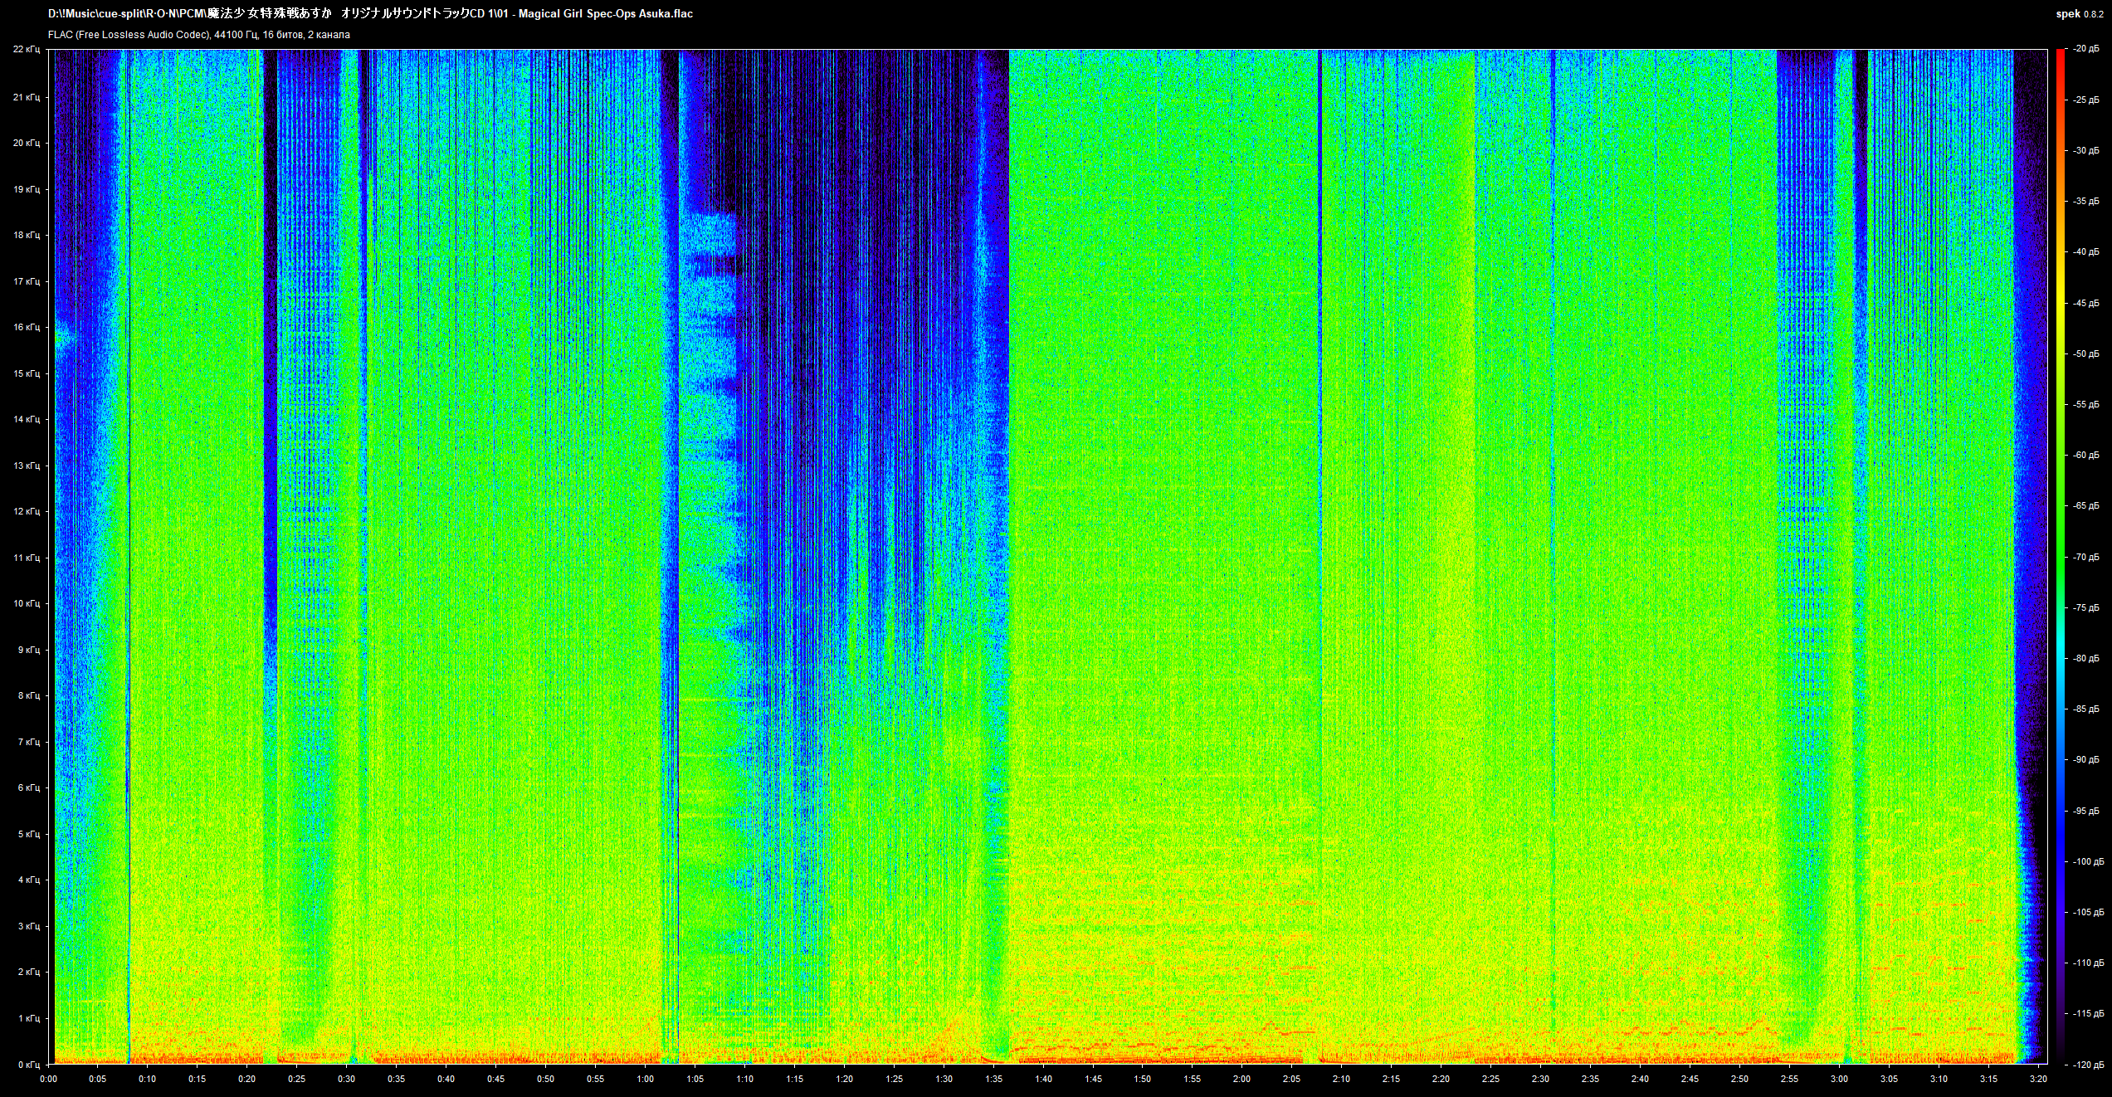Image resolution: width=2112 pixels, height=1097 pixels.
Task: Select the "5 кГц" axis label
Action: pyautogui.click(x=28, y=834)
